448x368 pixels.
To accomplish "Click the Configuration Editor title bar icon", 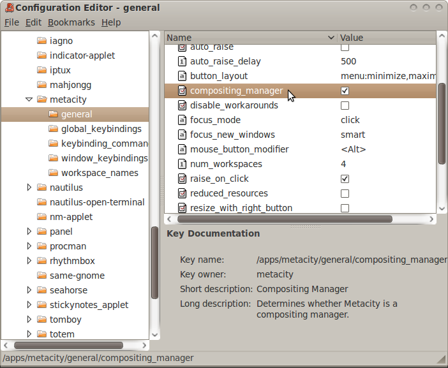I will pos(9,8).
